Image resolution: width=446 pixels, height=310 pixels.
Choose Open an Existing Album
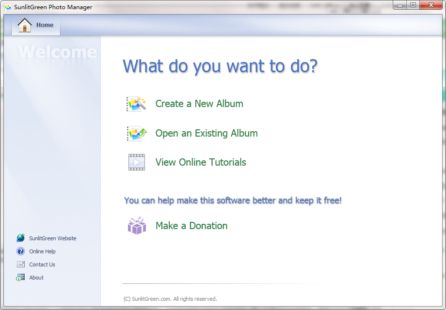click(207, 133)
